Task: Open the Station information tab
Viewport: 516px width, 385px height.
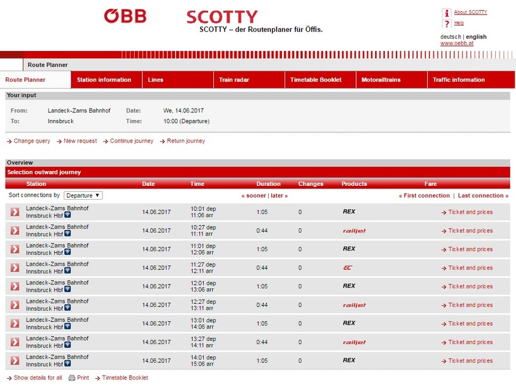Action: coord(104,80)
